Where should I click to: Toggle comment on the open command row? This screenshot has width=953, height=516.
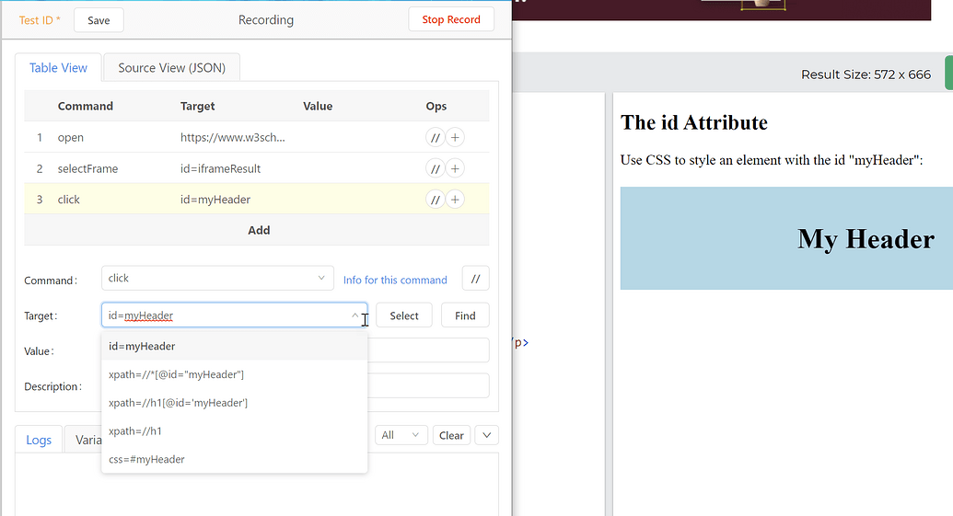tap(436, 137)
